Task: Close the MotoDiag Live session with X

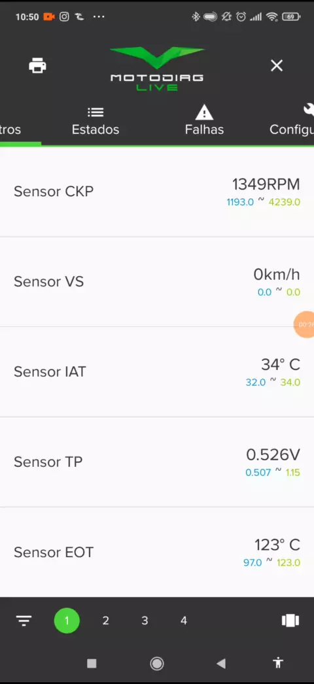Action: point(277,66)
